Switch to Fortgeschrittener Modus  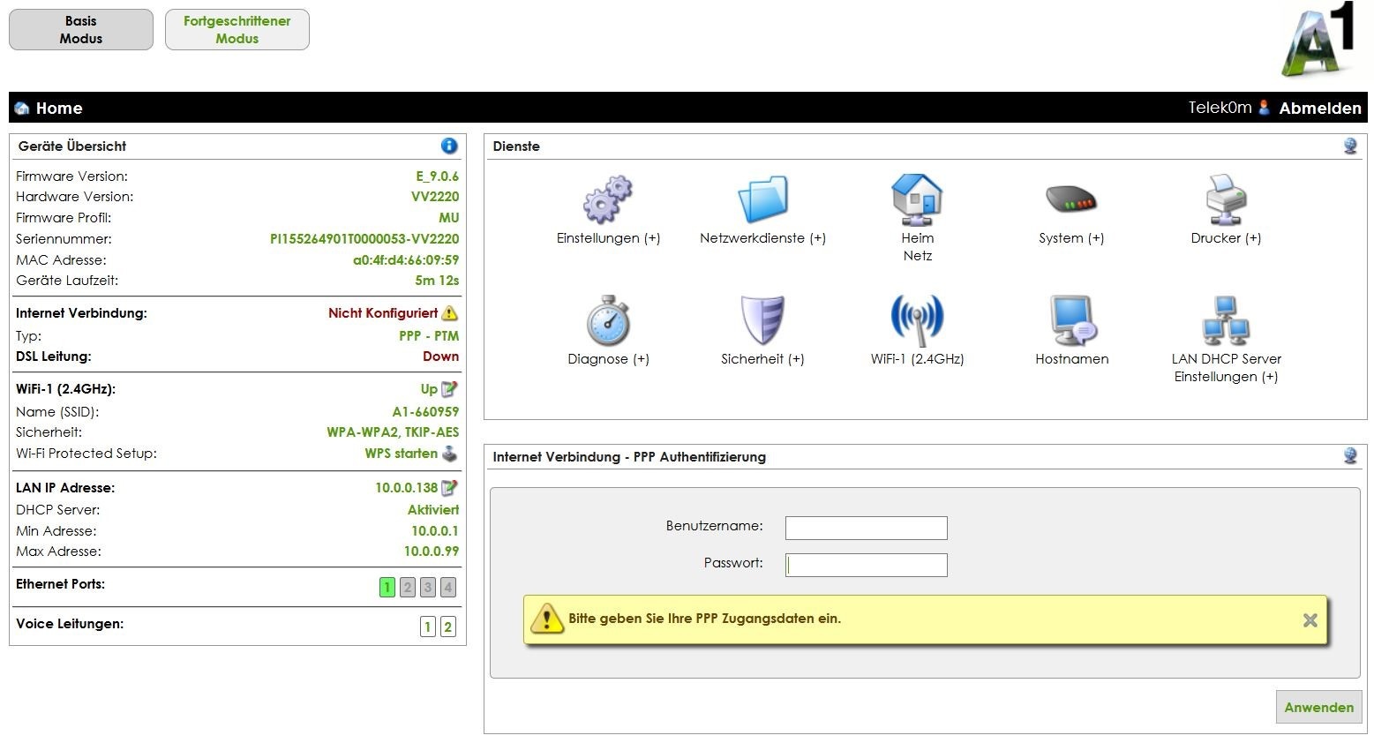coord(237,30)
